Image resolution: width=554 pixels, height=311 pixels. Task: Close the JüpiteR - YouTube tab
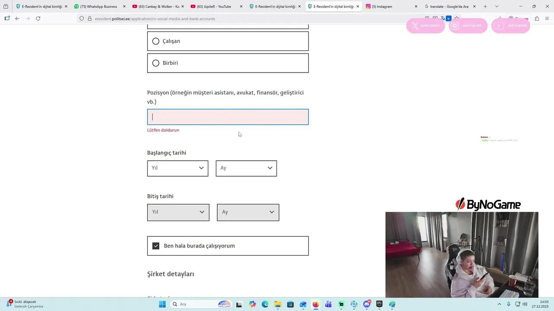pos(241,6)
